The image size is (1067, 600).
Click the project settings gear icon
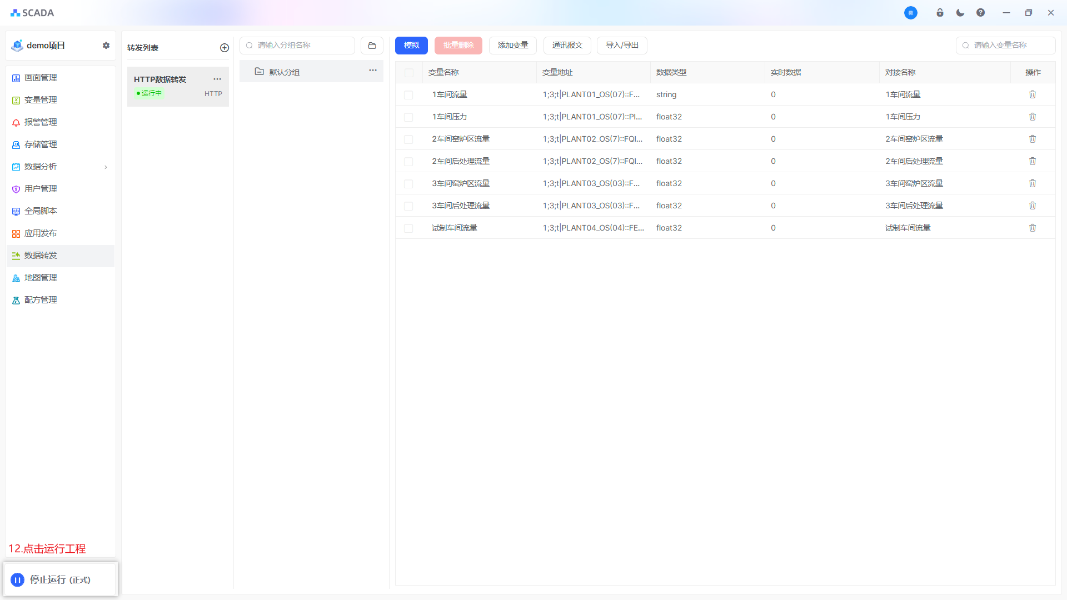[x=106, y=46]
